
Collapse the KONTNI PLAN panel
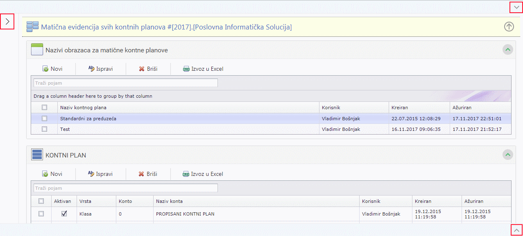[x=508, y=155]
